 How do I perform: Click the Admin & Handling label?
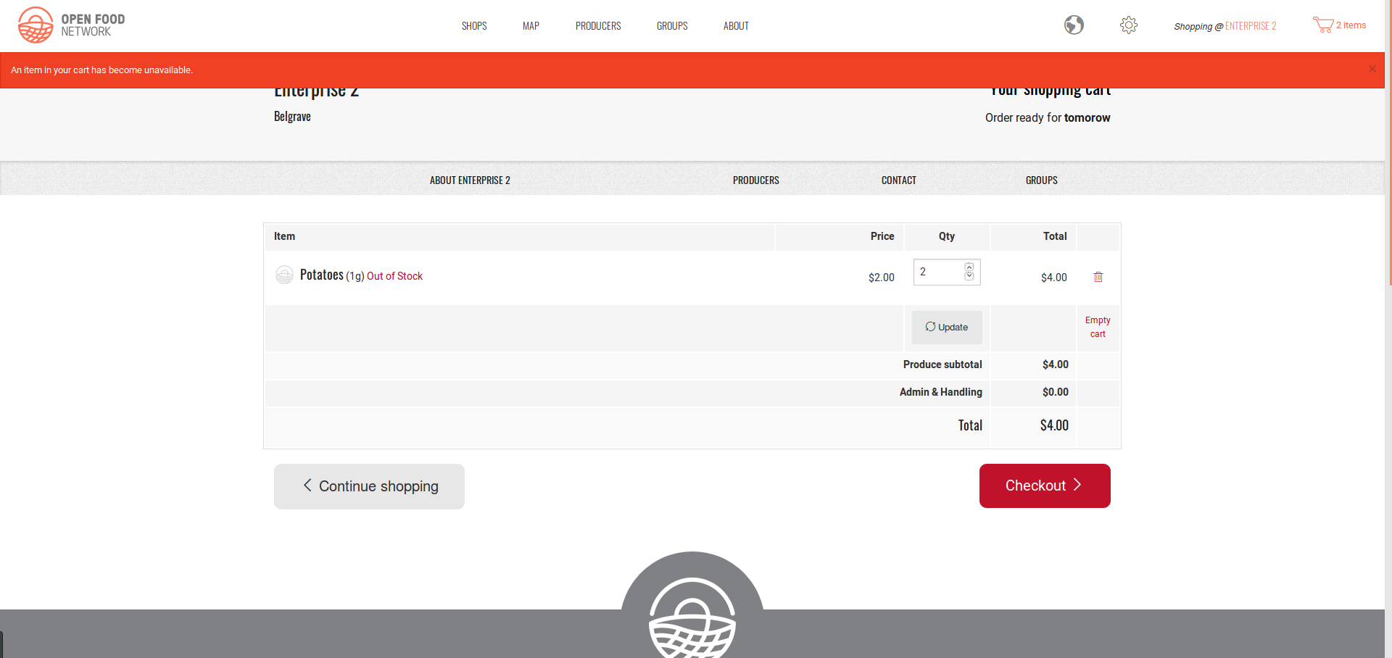point(941,392)
